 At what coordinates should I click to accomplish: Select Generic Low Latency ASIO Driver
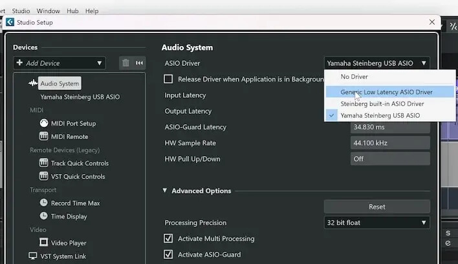coord(390,92)
